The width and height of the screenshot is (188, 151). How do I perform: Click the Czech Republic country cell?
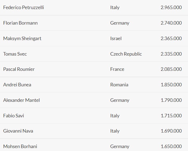pos(126,54)
